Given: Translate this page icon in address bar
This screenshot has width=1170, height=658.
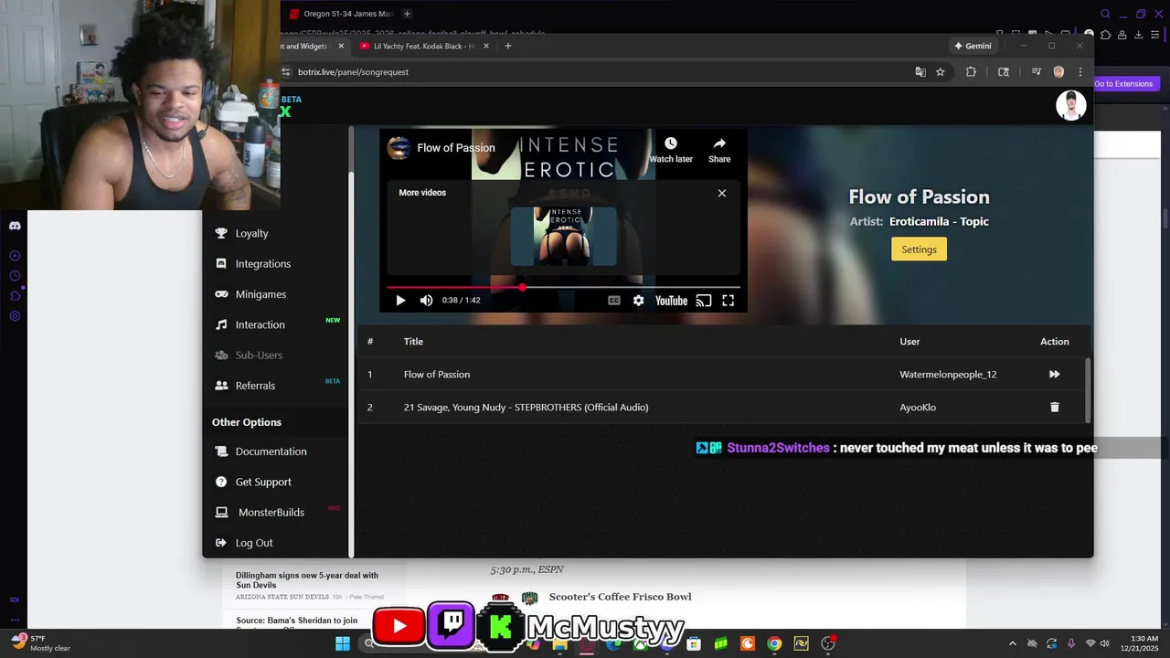Looking at the screenshot, I should [920, 72].
